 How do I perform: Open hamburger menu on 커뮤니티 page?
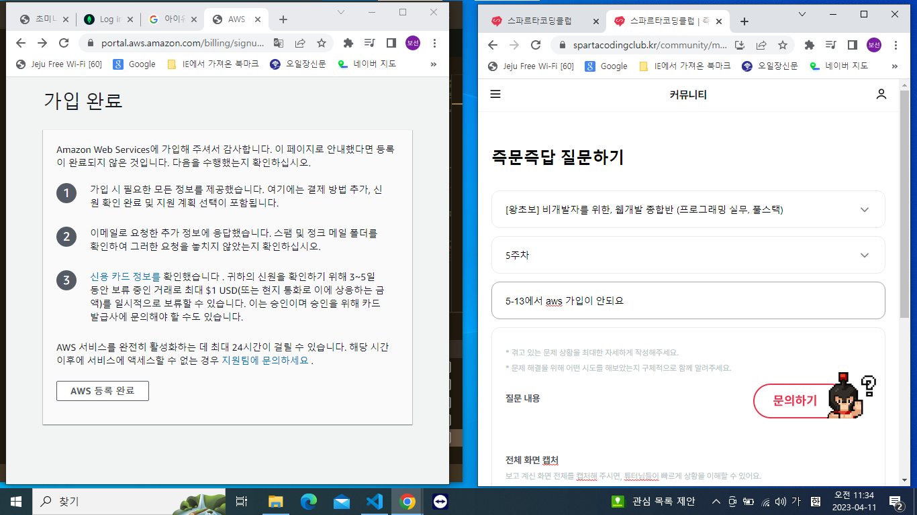point(495,95)
